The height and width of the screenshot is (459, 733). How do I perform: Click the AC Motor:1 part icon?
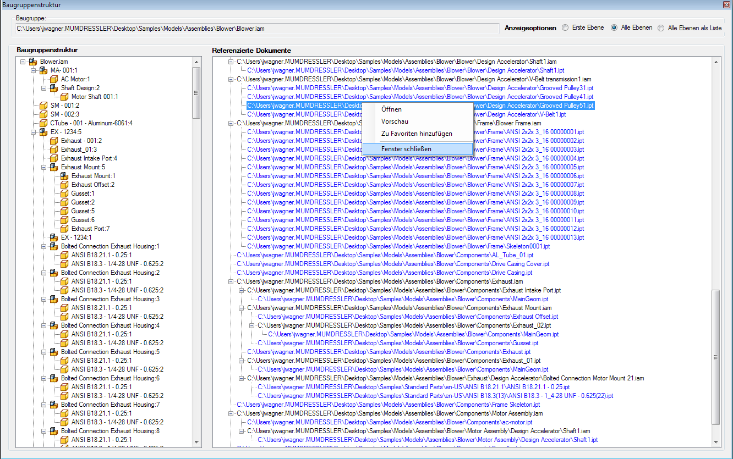pyautogui.click(x=54, y=79)
